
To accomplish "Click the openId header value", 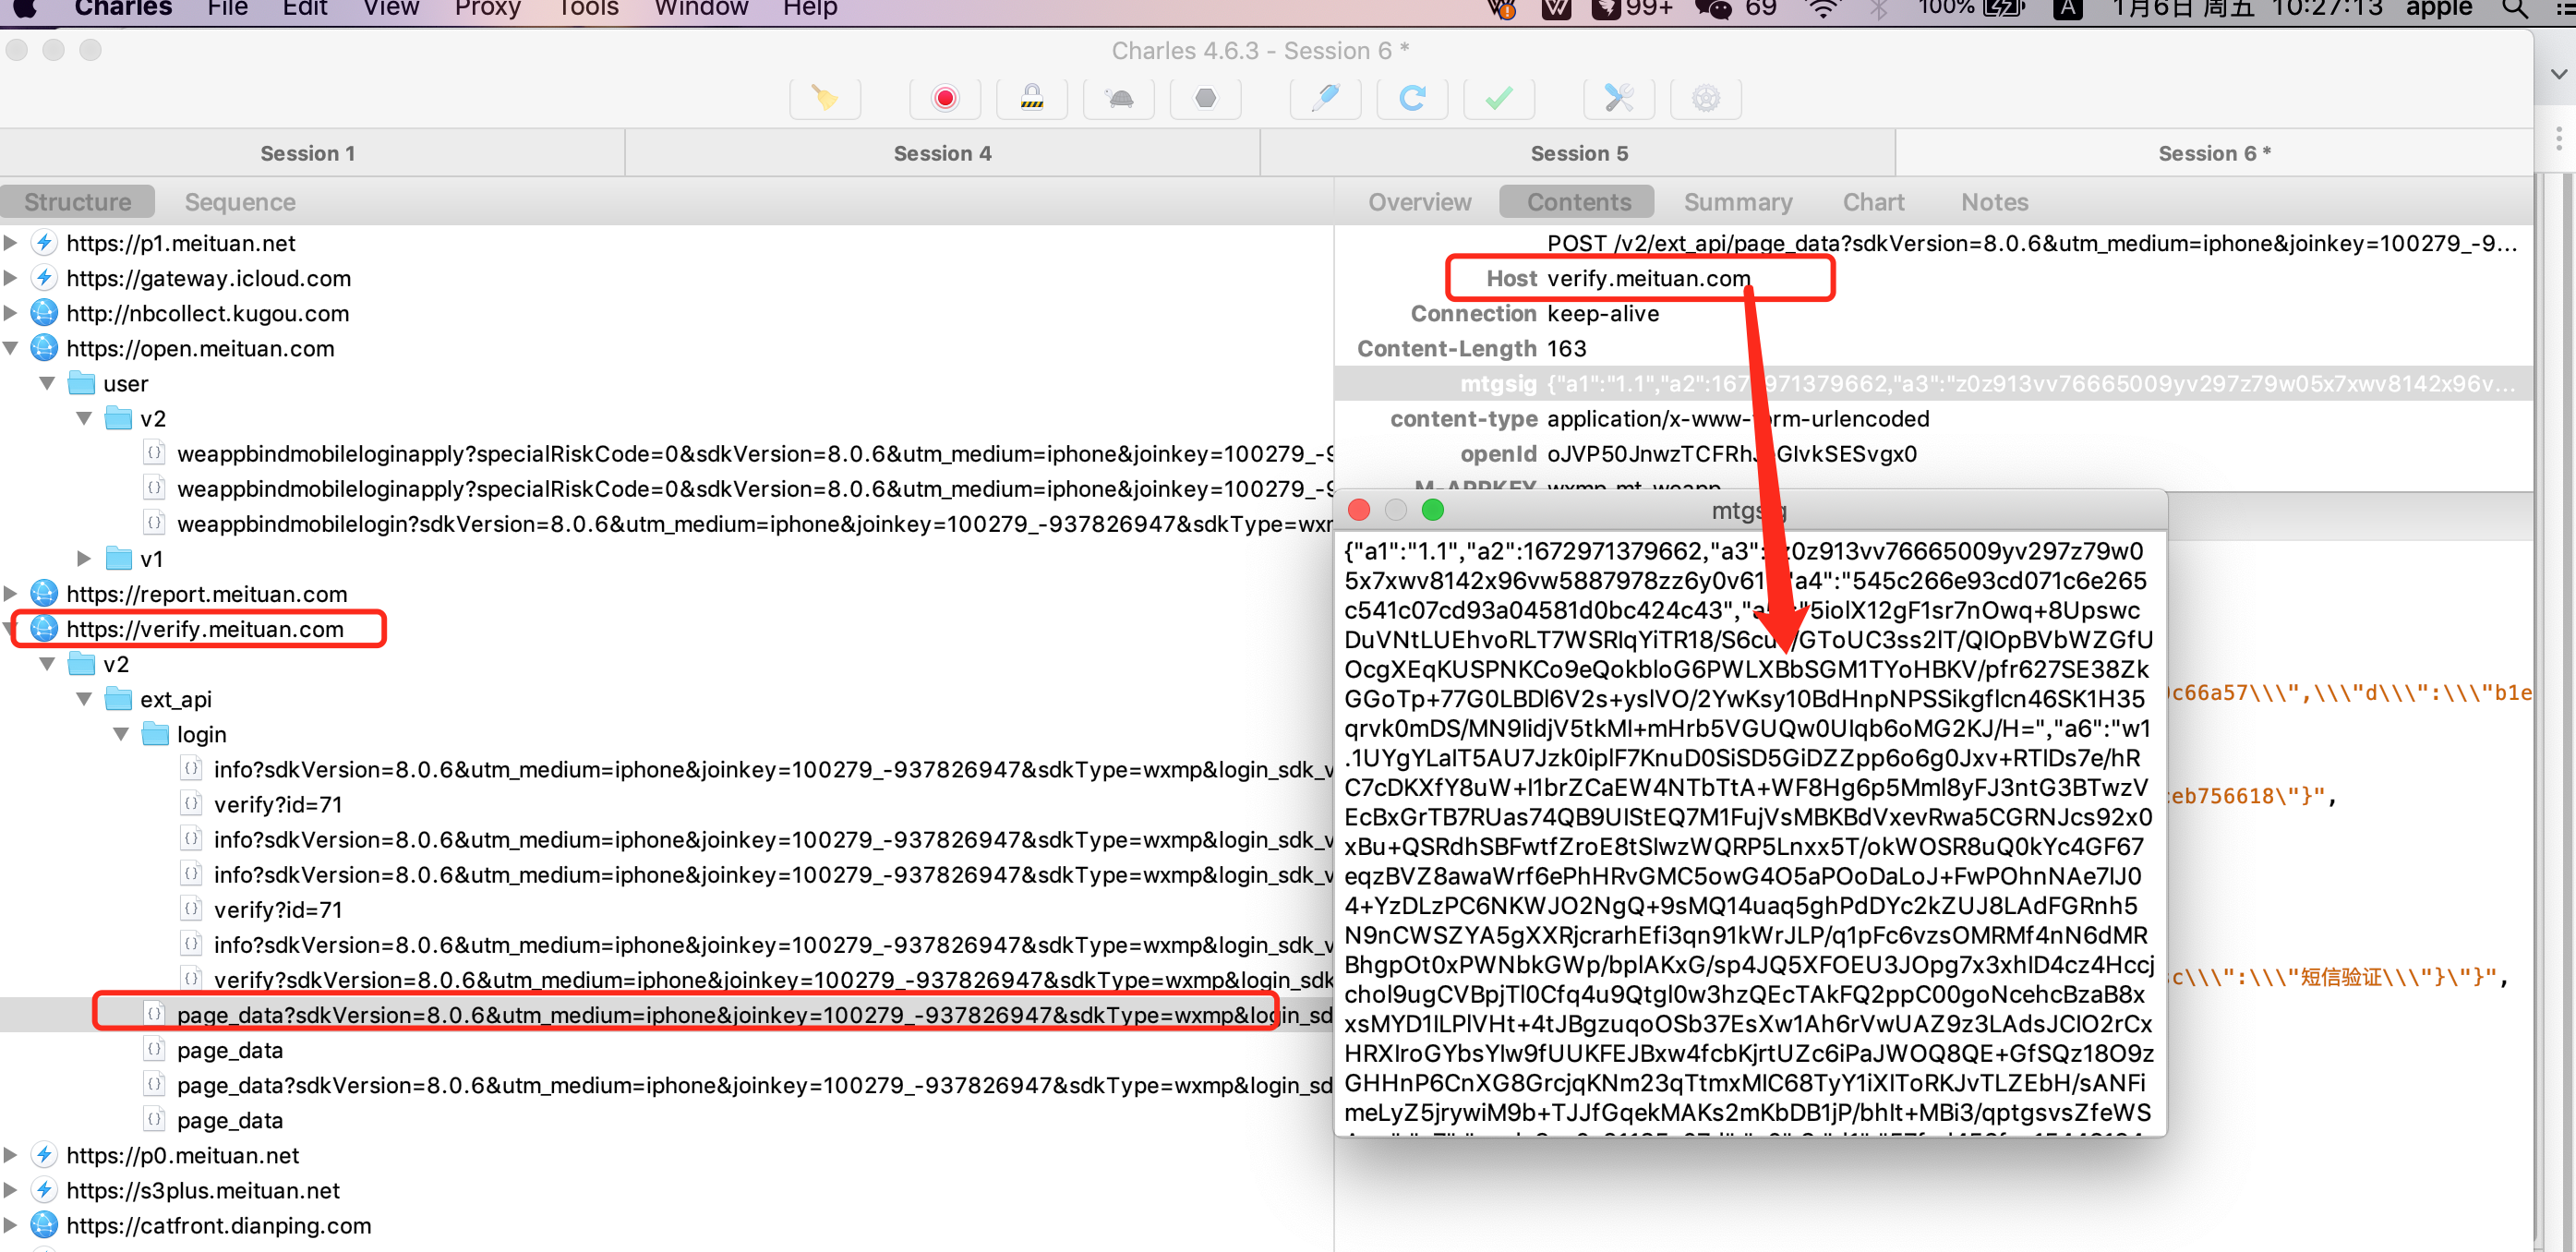I will point(1731,454).
